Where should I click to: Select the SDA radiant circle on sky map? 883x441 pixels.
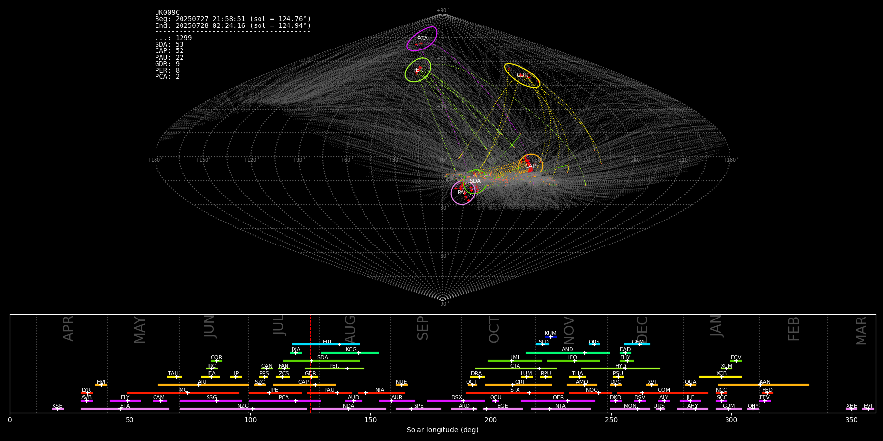(x=475, y=181)
